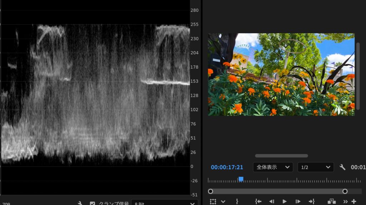Click the Lift/Extract icon
This screenshot has height=205, width=366.
(x=332, y=201)
